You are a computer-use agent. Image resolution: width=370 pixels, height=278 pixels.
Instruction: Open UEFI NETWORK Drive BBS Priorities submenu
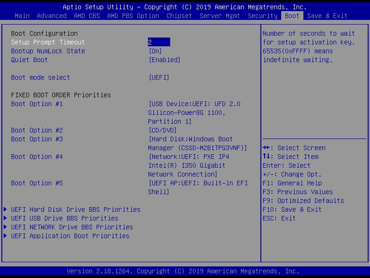72,227
